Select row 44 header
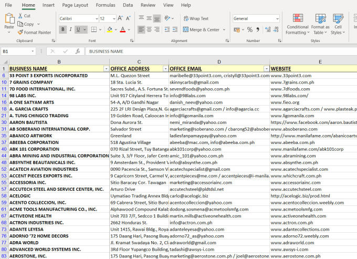The height and width of the screenshot is (259, 357). pyautogui.click(x=4, y=156)
